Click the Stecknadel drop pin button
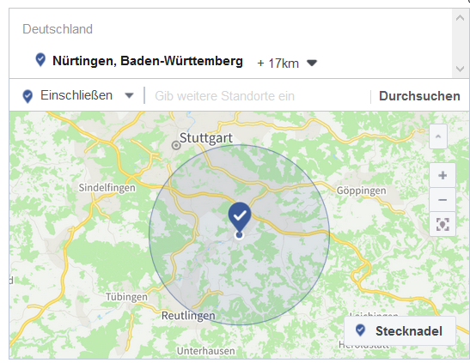 click(400, 331)
